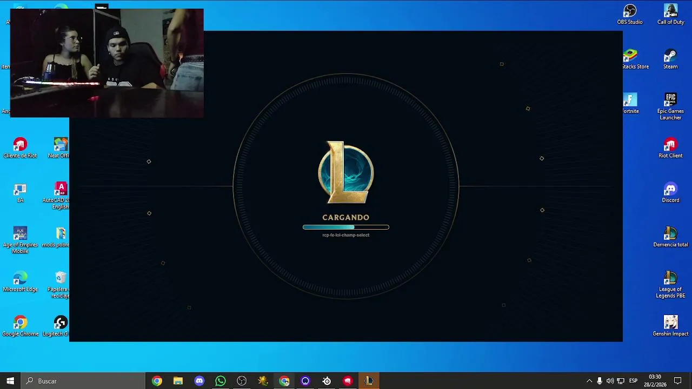Open the EA desktop shortcut
Viewport: 692px width, 389px height.
tap(20, 192)
